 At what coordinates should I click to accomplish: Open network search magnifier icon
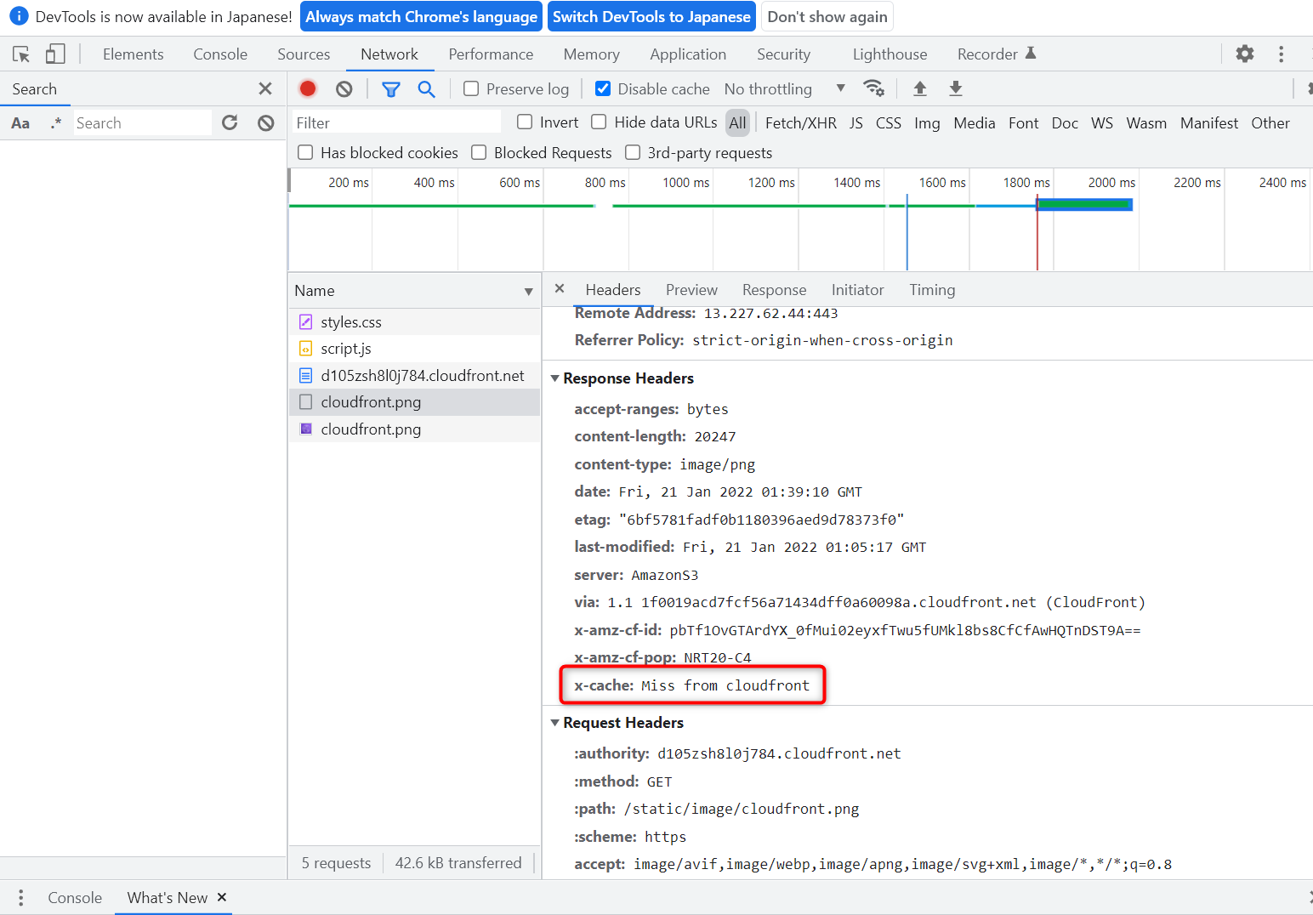point(426,89)
